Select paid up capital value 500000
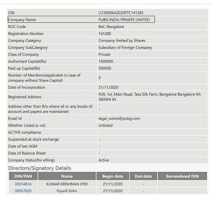The image size is (212, 198). [x=105, y=68]
